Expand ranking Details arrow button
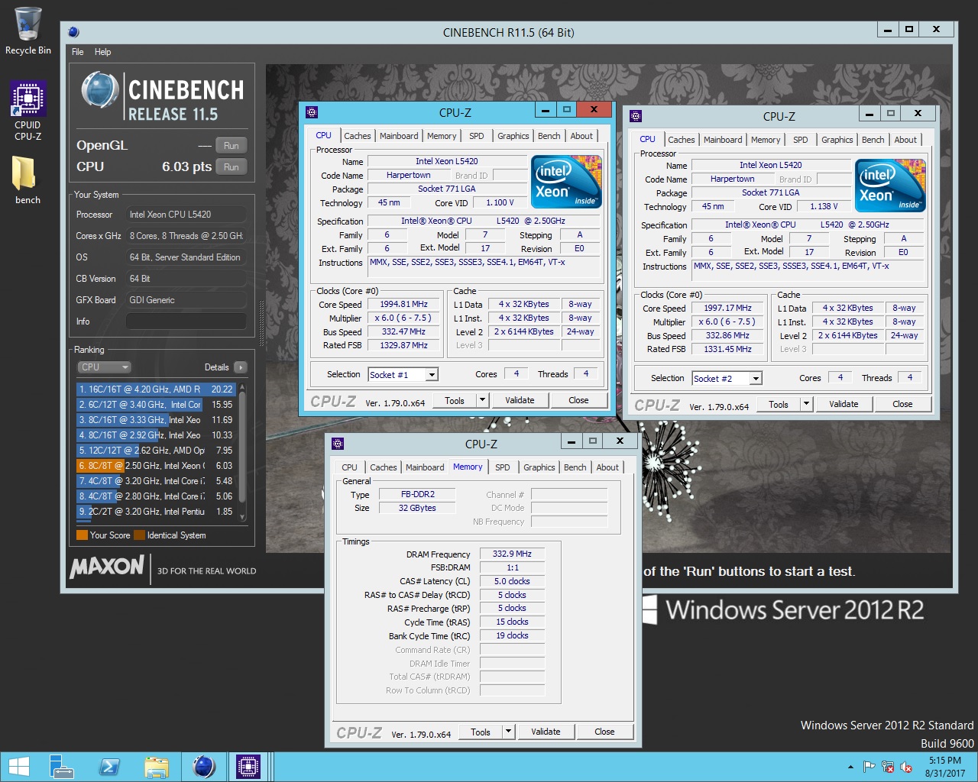The width and height of the screenshot is (978, 782). coord(241,367)
